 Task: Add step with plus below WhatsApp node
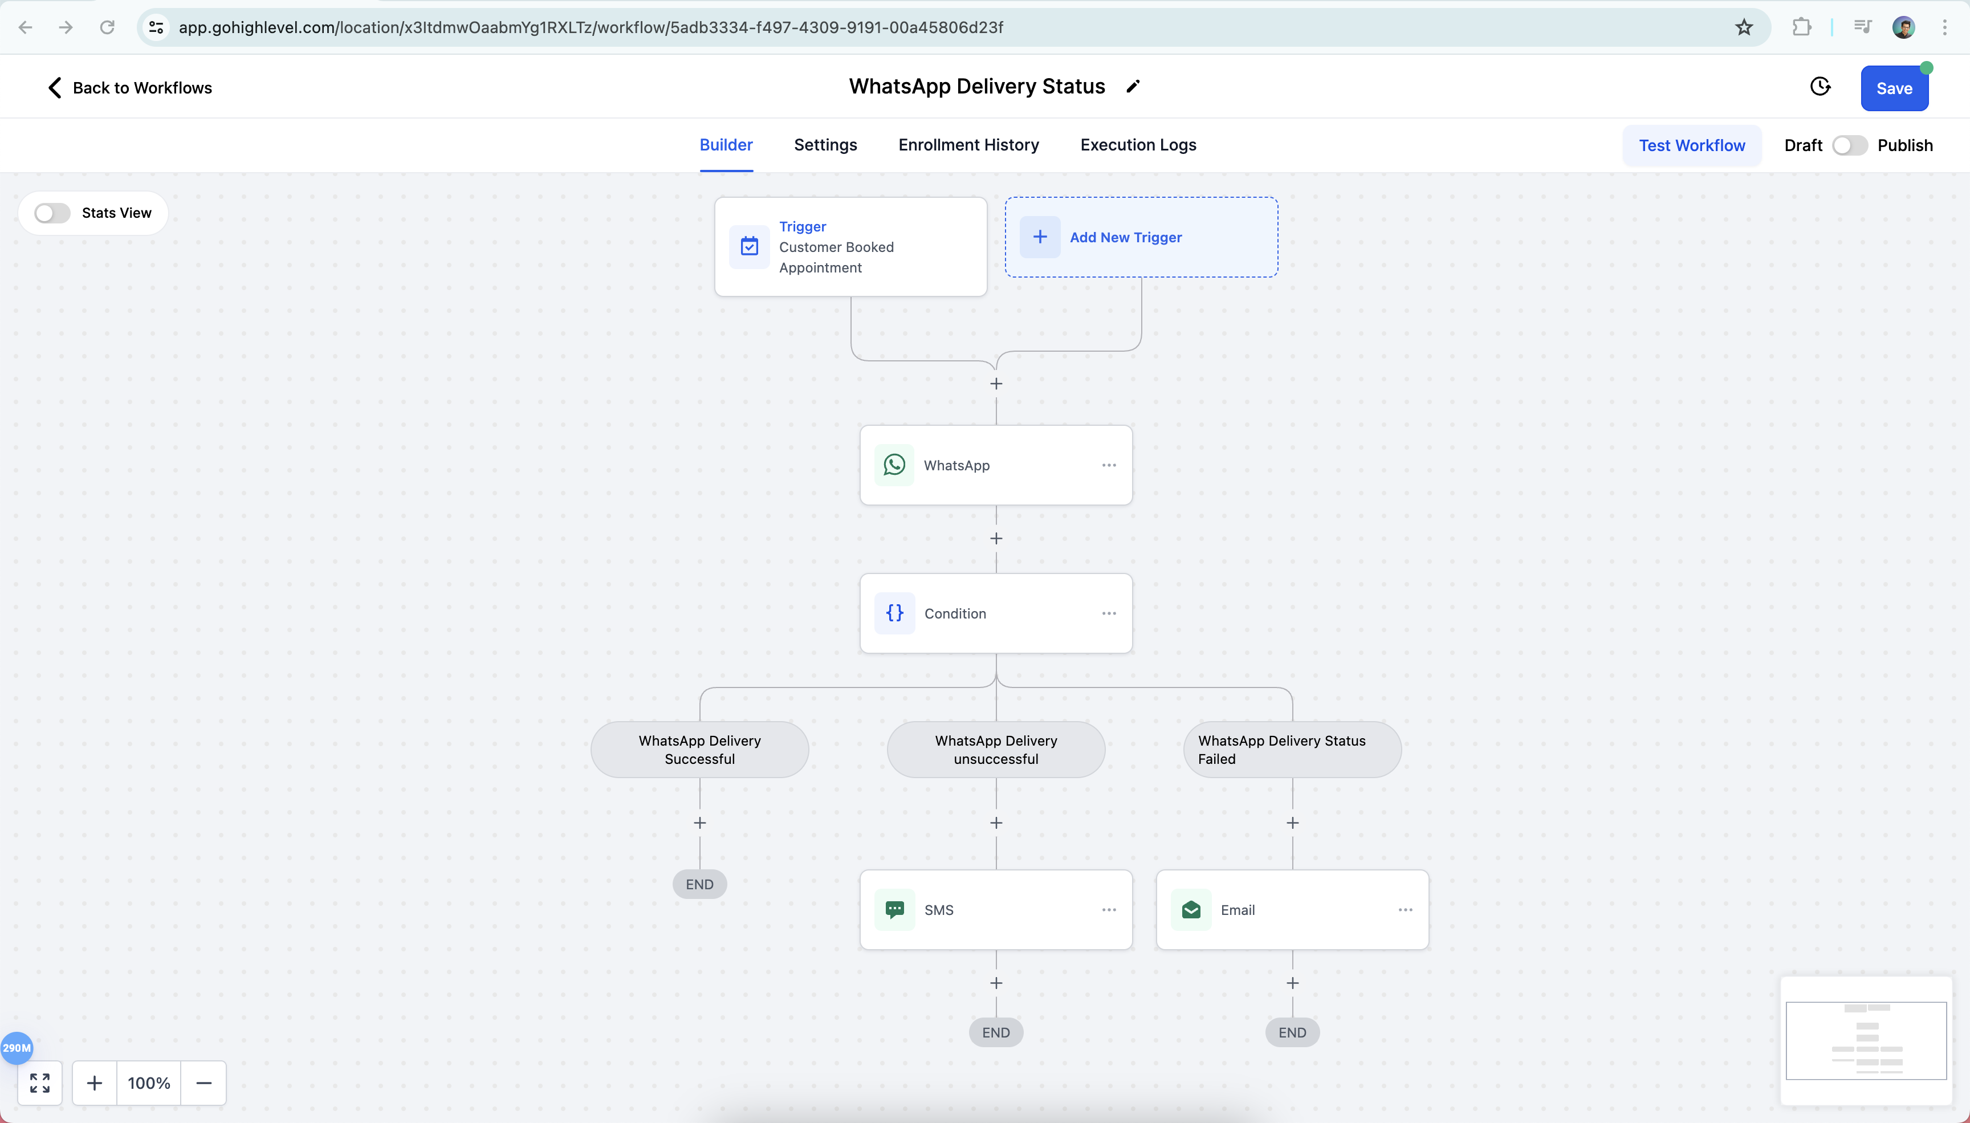[996, 538]
